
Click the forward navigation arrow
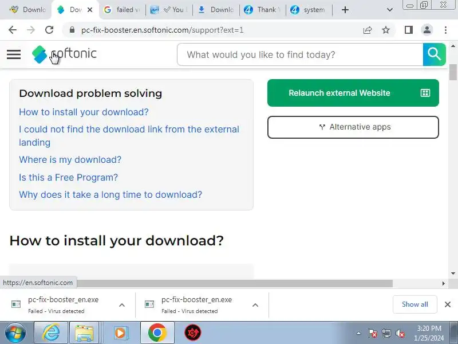pos(31,30)
